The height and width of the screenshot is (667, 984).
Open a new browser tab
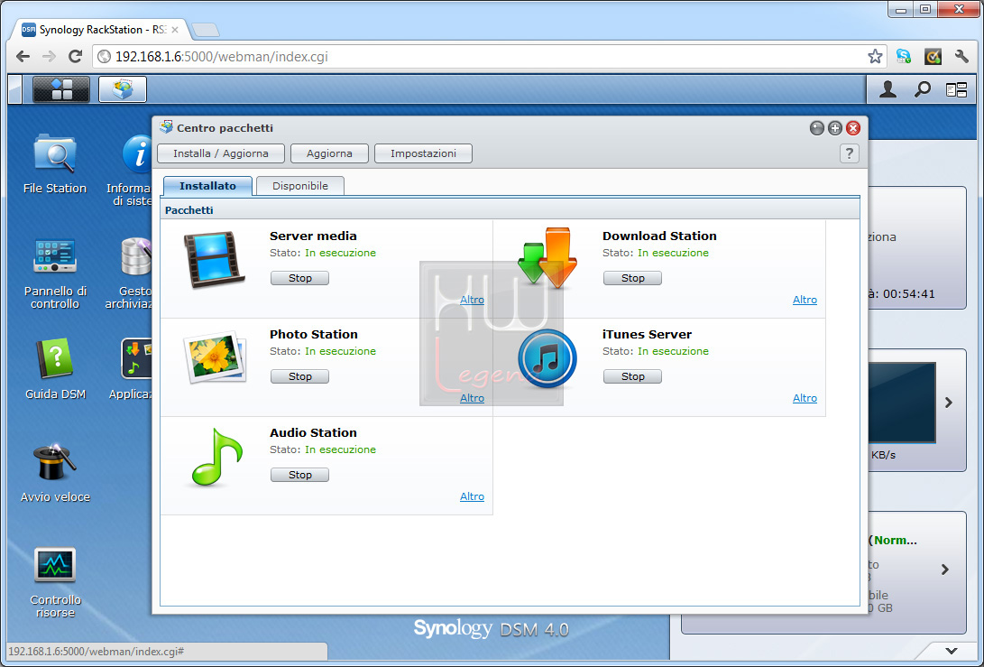[x=206, y=30]
